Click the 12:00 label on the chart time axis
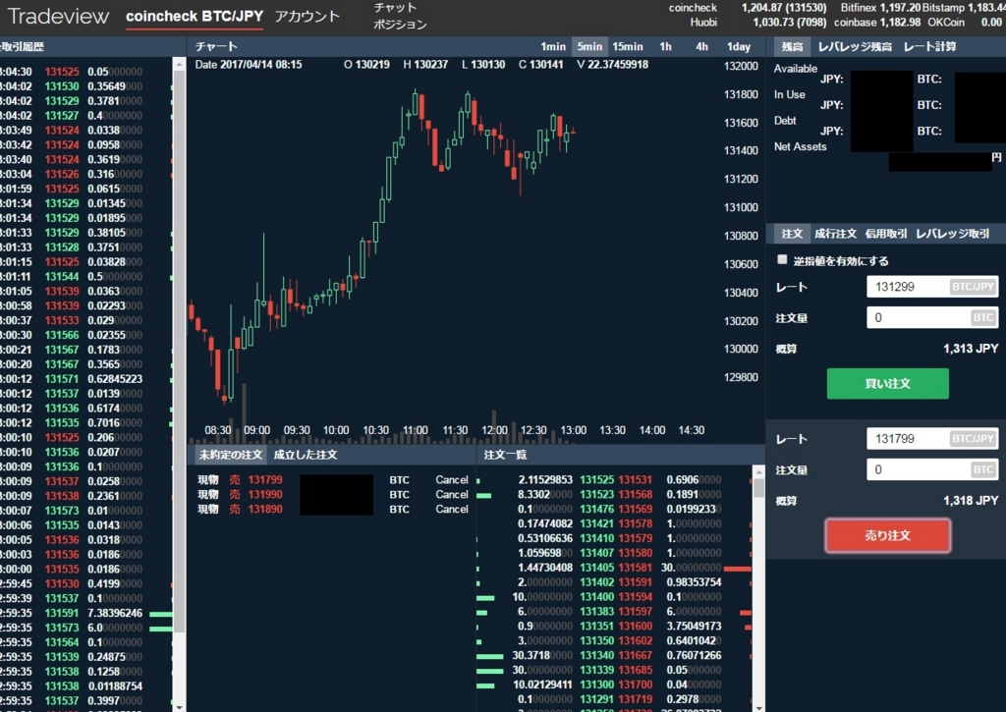The width and height of the screenshot is (1006, 712). pyautogui.click(x=495, y=430)
